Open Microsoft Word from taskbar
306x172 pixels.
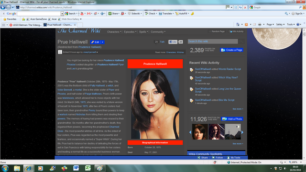tap(76, 168)
